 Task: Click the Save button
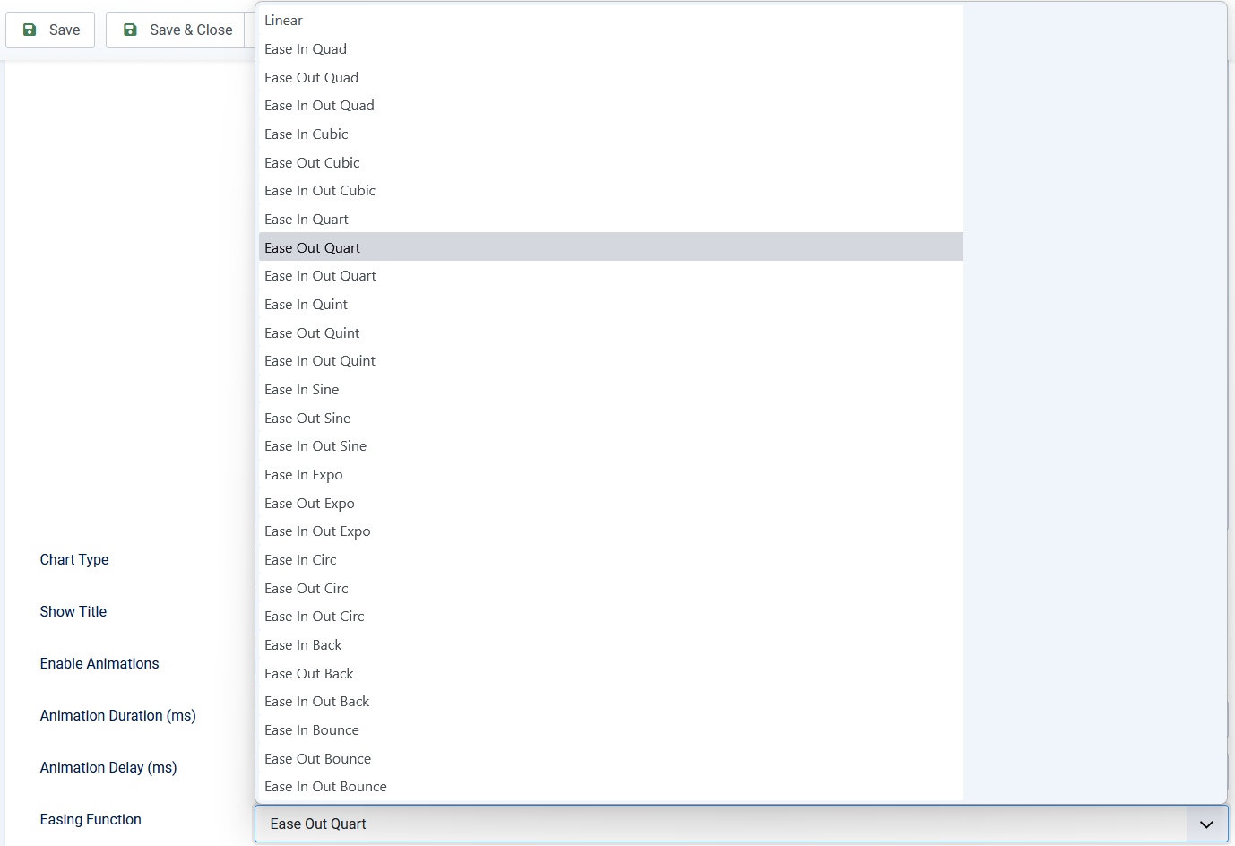51,30
